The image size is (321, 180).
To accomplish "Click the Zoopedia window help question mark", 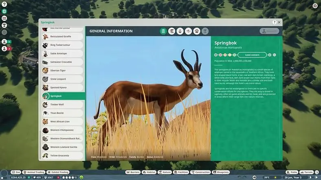I will click(274, 22).
